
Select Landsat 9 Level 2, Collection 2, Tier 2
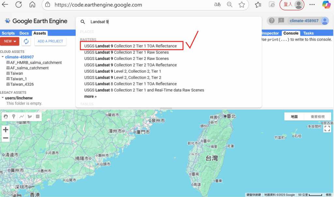pyautogui.click(x=123, y=78)
